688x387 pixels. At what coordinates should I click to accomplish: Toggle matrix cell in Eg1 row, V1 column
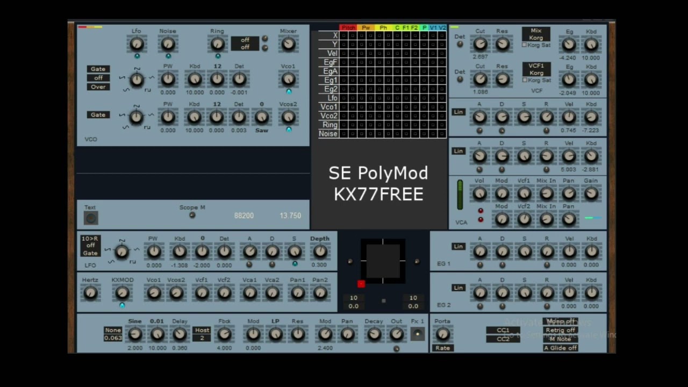click(x=433, y=80)
